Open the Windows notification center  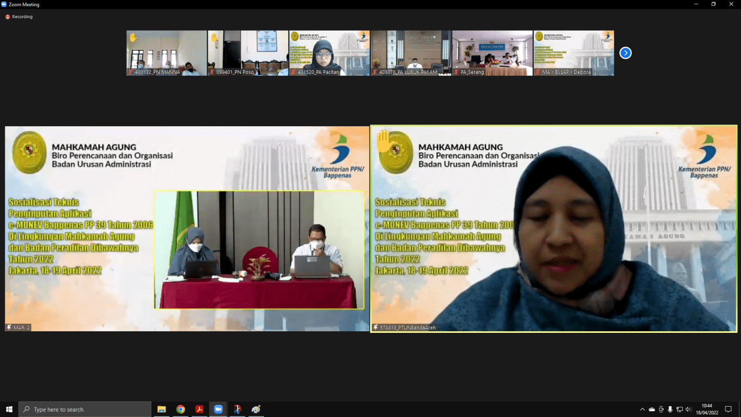click(728, 409)
